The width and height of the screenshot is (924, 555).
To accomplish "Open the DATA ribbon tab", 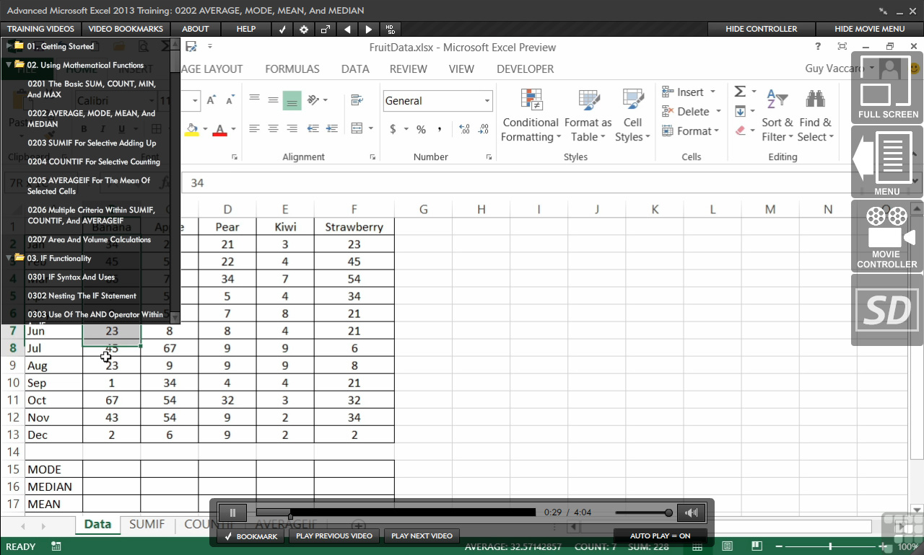I will click(x=355, y=69).
